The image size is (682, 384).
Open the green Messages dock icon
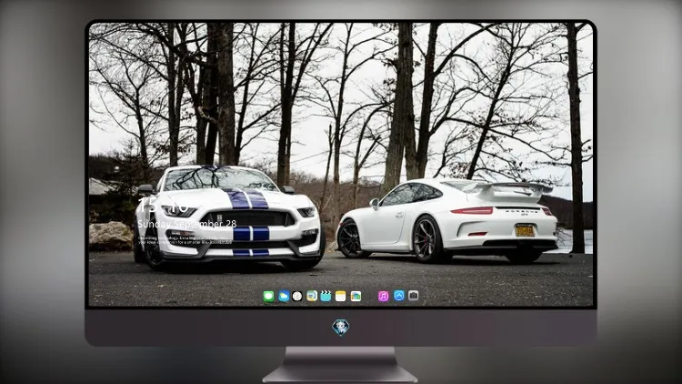(268, 297)
